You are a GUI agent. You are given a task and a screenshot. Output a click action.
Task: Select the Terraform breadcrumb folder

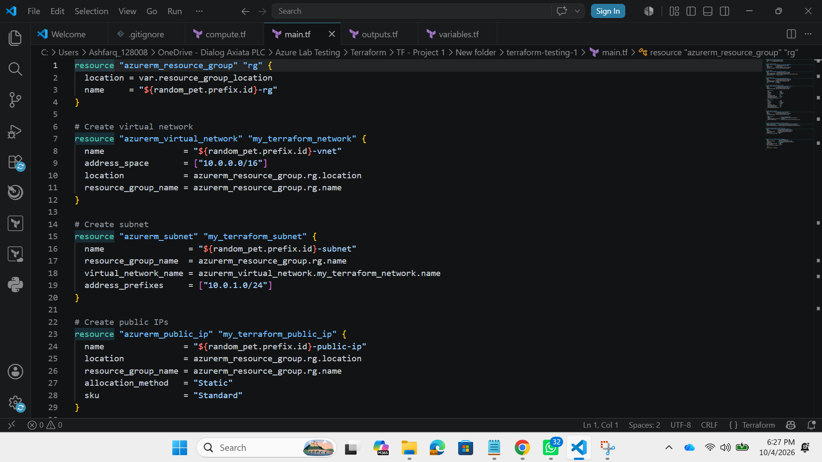click(x=368, y=52)
